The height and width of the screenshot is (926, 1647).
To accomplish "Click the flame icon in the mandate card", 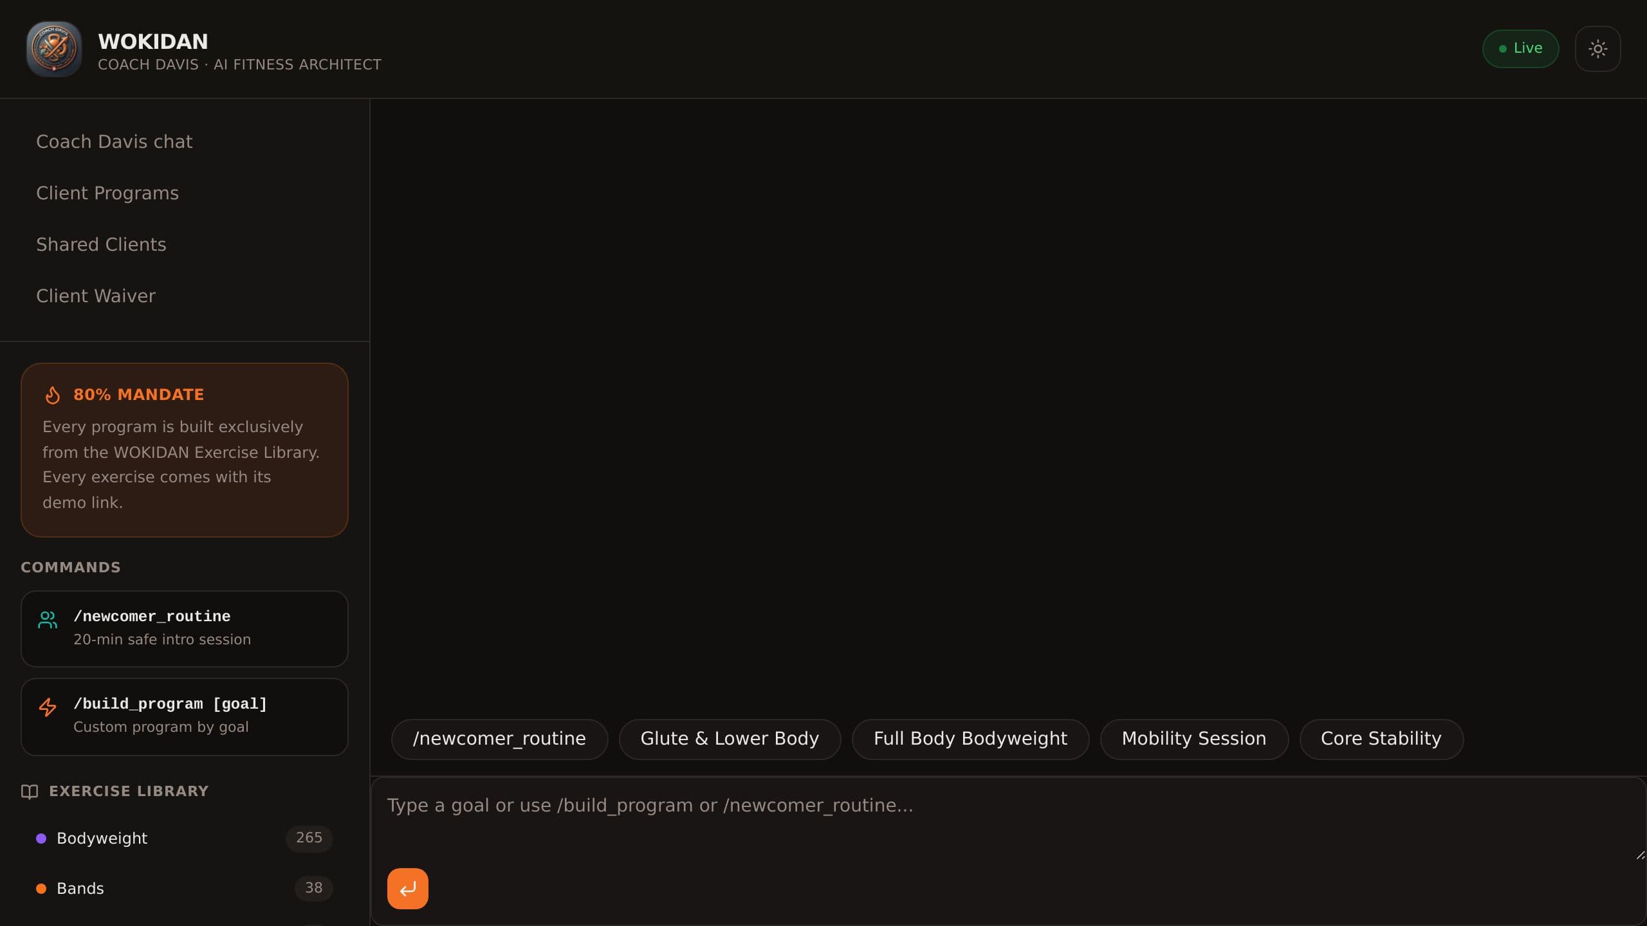I will pos(53,395).
